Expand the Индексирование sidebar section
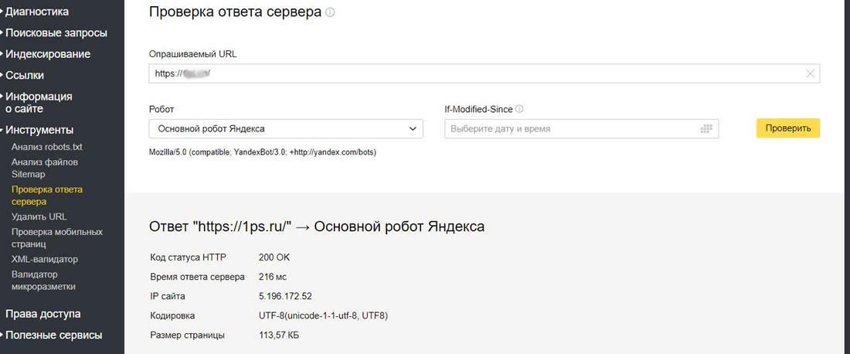This screenshot has height=354, width=850. click(x=47, y=54)
